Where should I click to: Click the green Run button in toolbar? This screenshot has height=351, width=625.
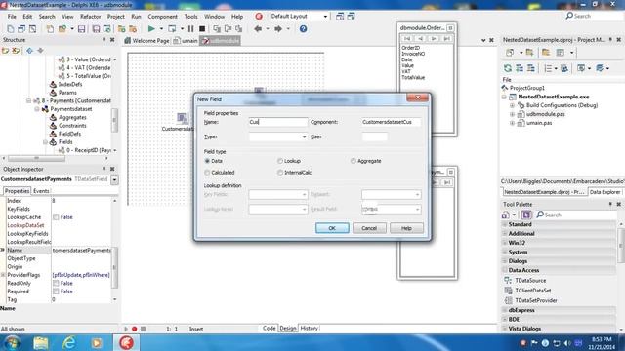(x=151, y=29)
